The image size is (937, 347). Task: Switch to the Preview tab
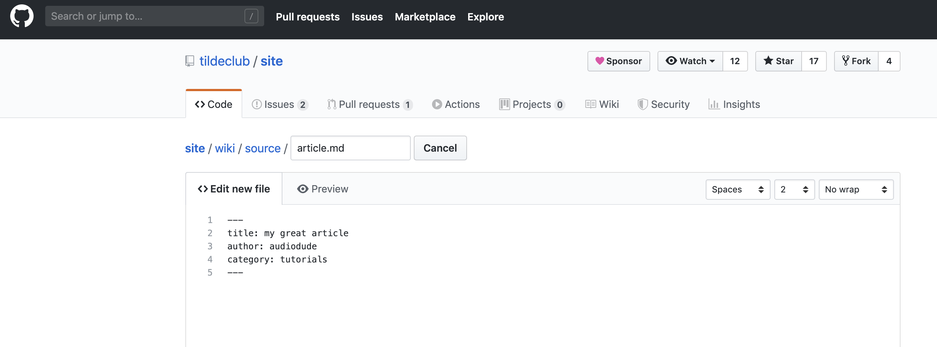click(323, 189)
